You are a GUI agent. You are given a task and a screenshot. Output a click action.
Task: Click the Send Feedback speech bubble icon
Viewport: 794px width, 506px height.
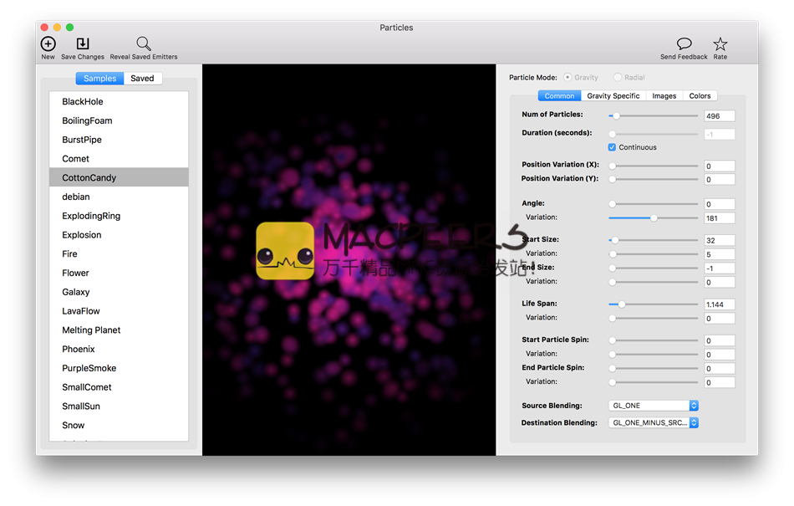684,43
